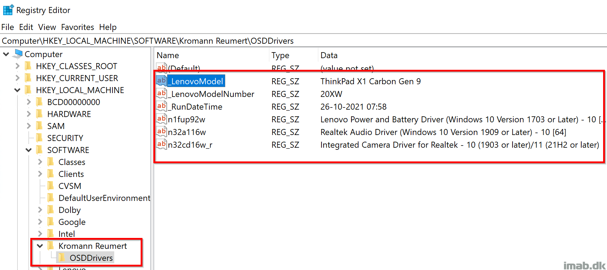Click the SECURITY folder icon
The width and height of the screenshot is (607, 270).
[39, 138]
